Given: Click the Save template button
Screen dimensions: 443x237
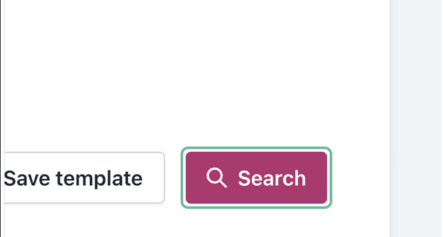Looking at the screenshot, I should [84, 178].
